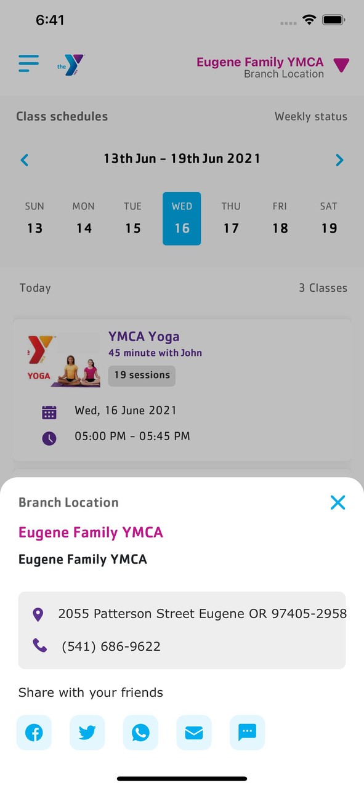Share the branch by email

coord(193,733)
